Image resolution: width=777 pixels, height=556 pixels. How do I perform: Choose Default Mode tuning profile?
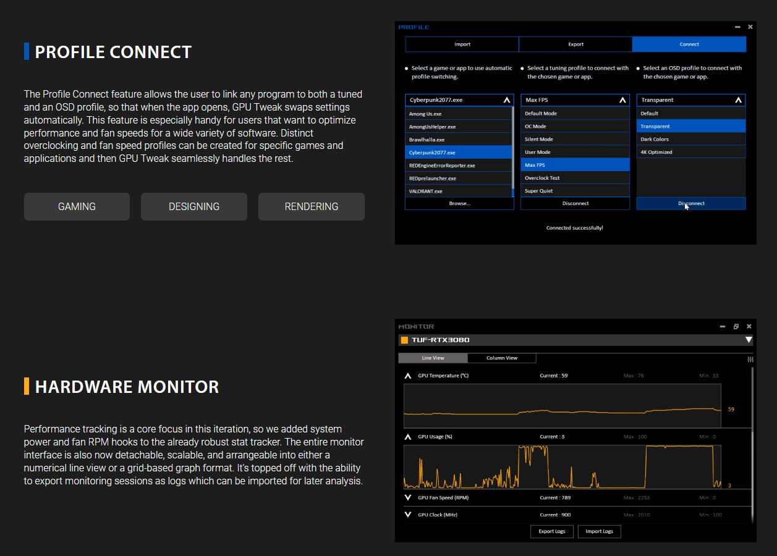point(575,114)
